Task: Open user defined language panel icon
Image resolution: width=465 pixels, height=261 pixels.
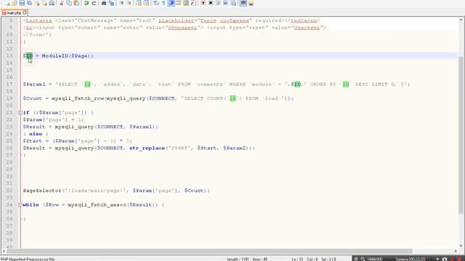Action: pos(179,3)
